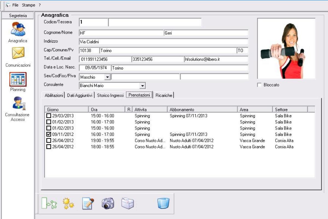Image resolution: width=328 pixels, height=219 pixels.
Task: Click the camera photo icon
Action: [108, 203]
